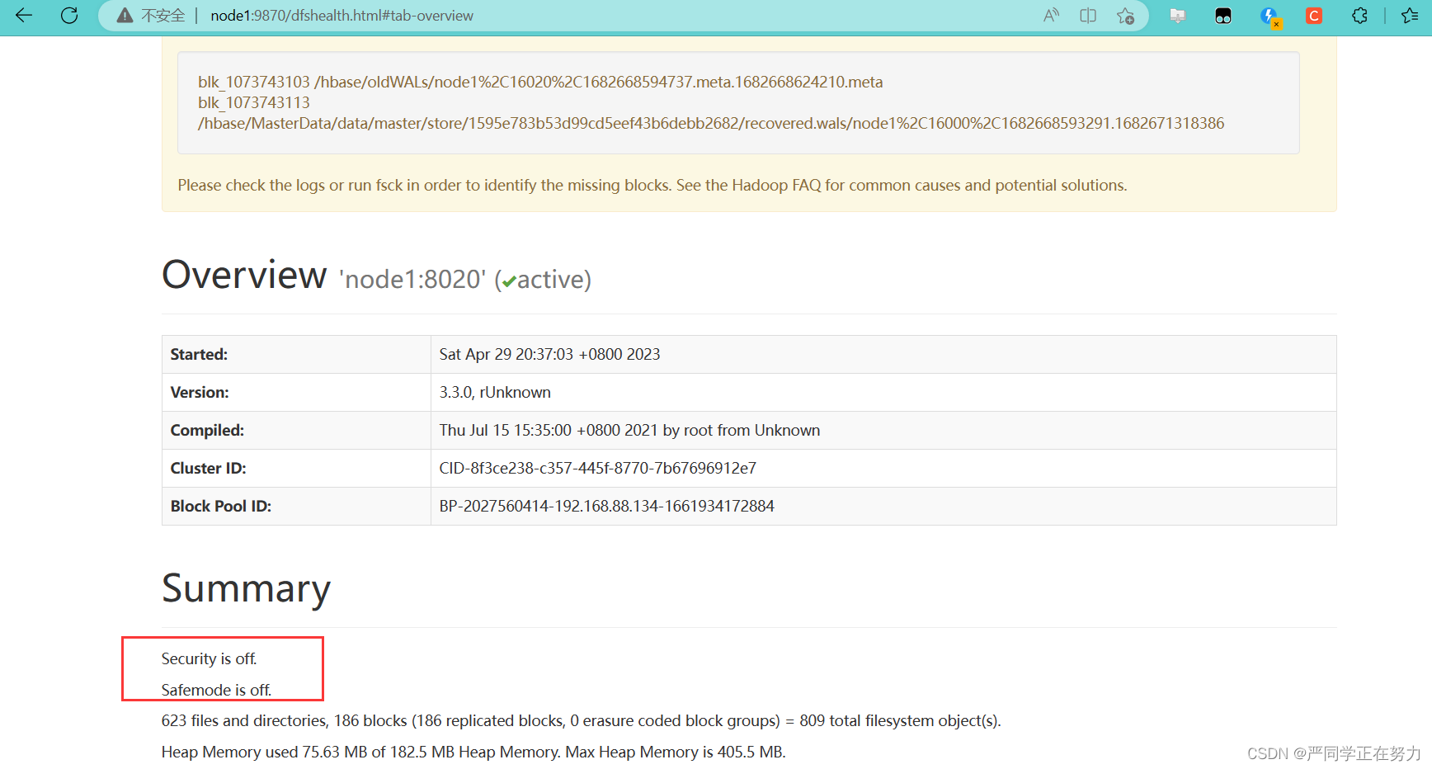Image resolution: width=1432 pixels, height=769 pixels.
Task: Open the Web Capture toolbar icon
Action: pyautogui.click(x=1178, y=16)
